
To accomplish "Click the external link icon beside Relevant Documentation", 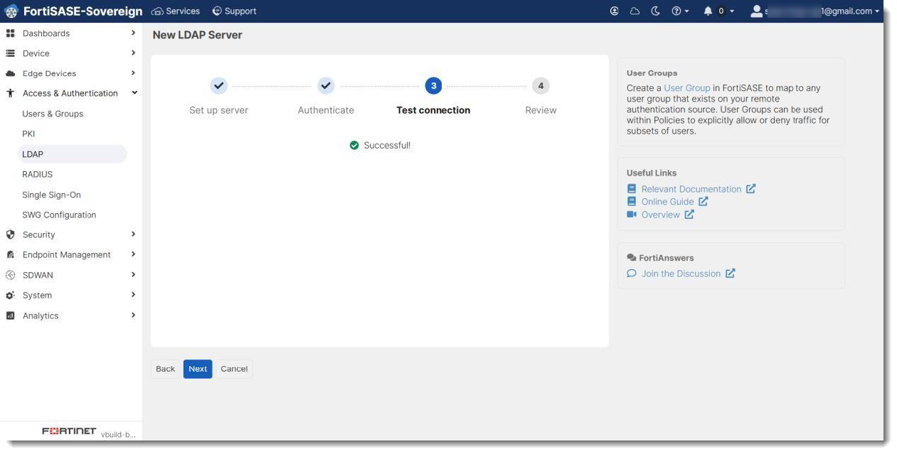I will pyautogui.click(x=751, y=189).
